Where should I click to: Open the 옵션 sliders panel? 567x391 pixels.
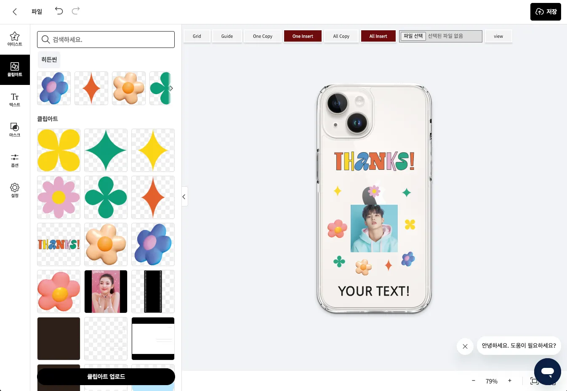(15, 160)
